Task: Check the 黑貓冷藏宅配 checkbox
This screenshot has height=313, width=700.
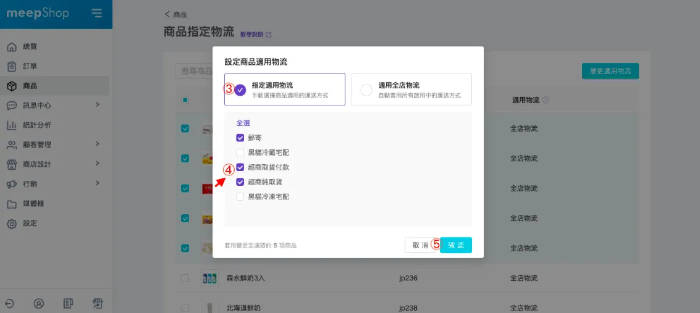Action: click(x=240, y=152)
